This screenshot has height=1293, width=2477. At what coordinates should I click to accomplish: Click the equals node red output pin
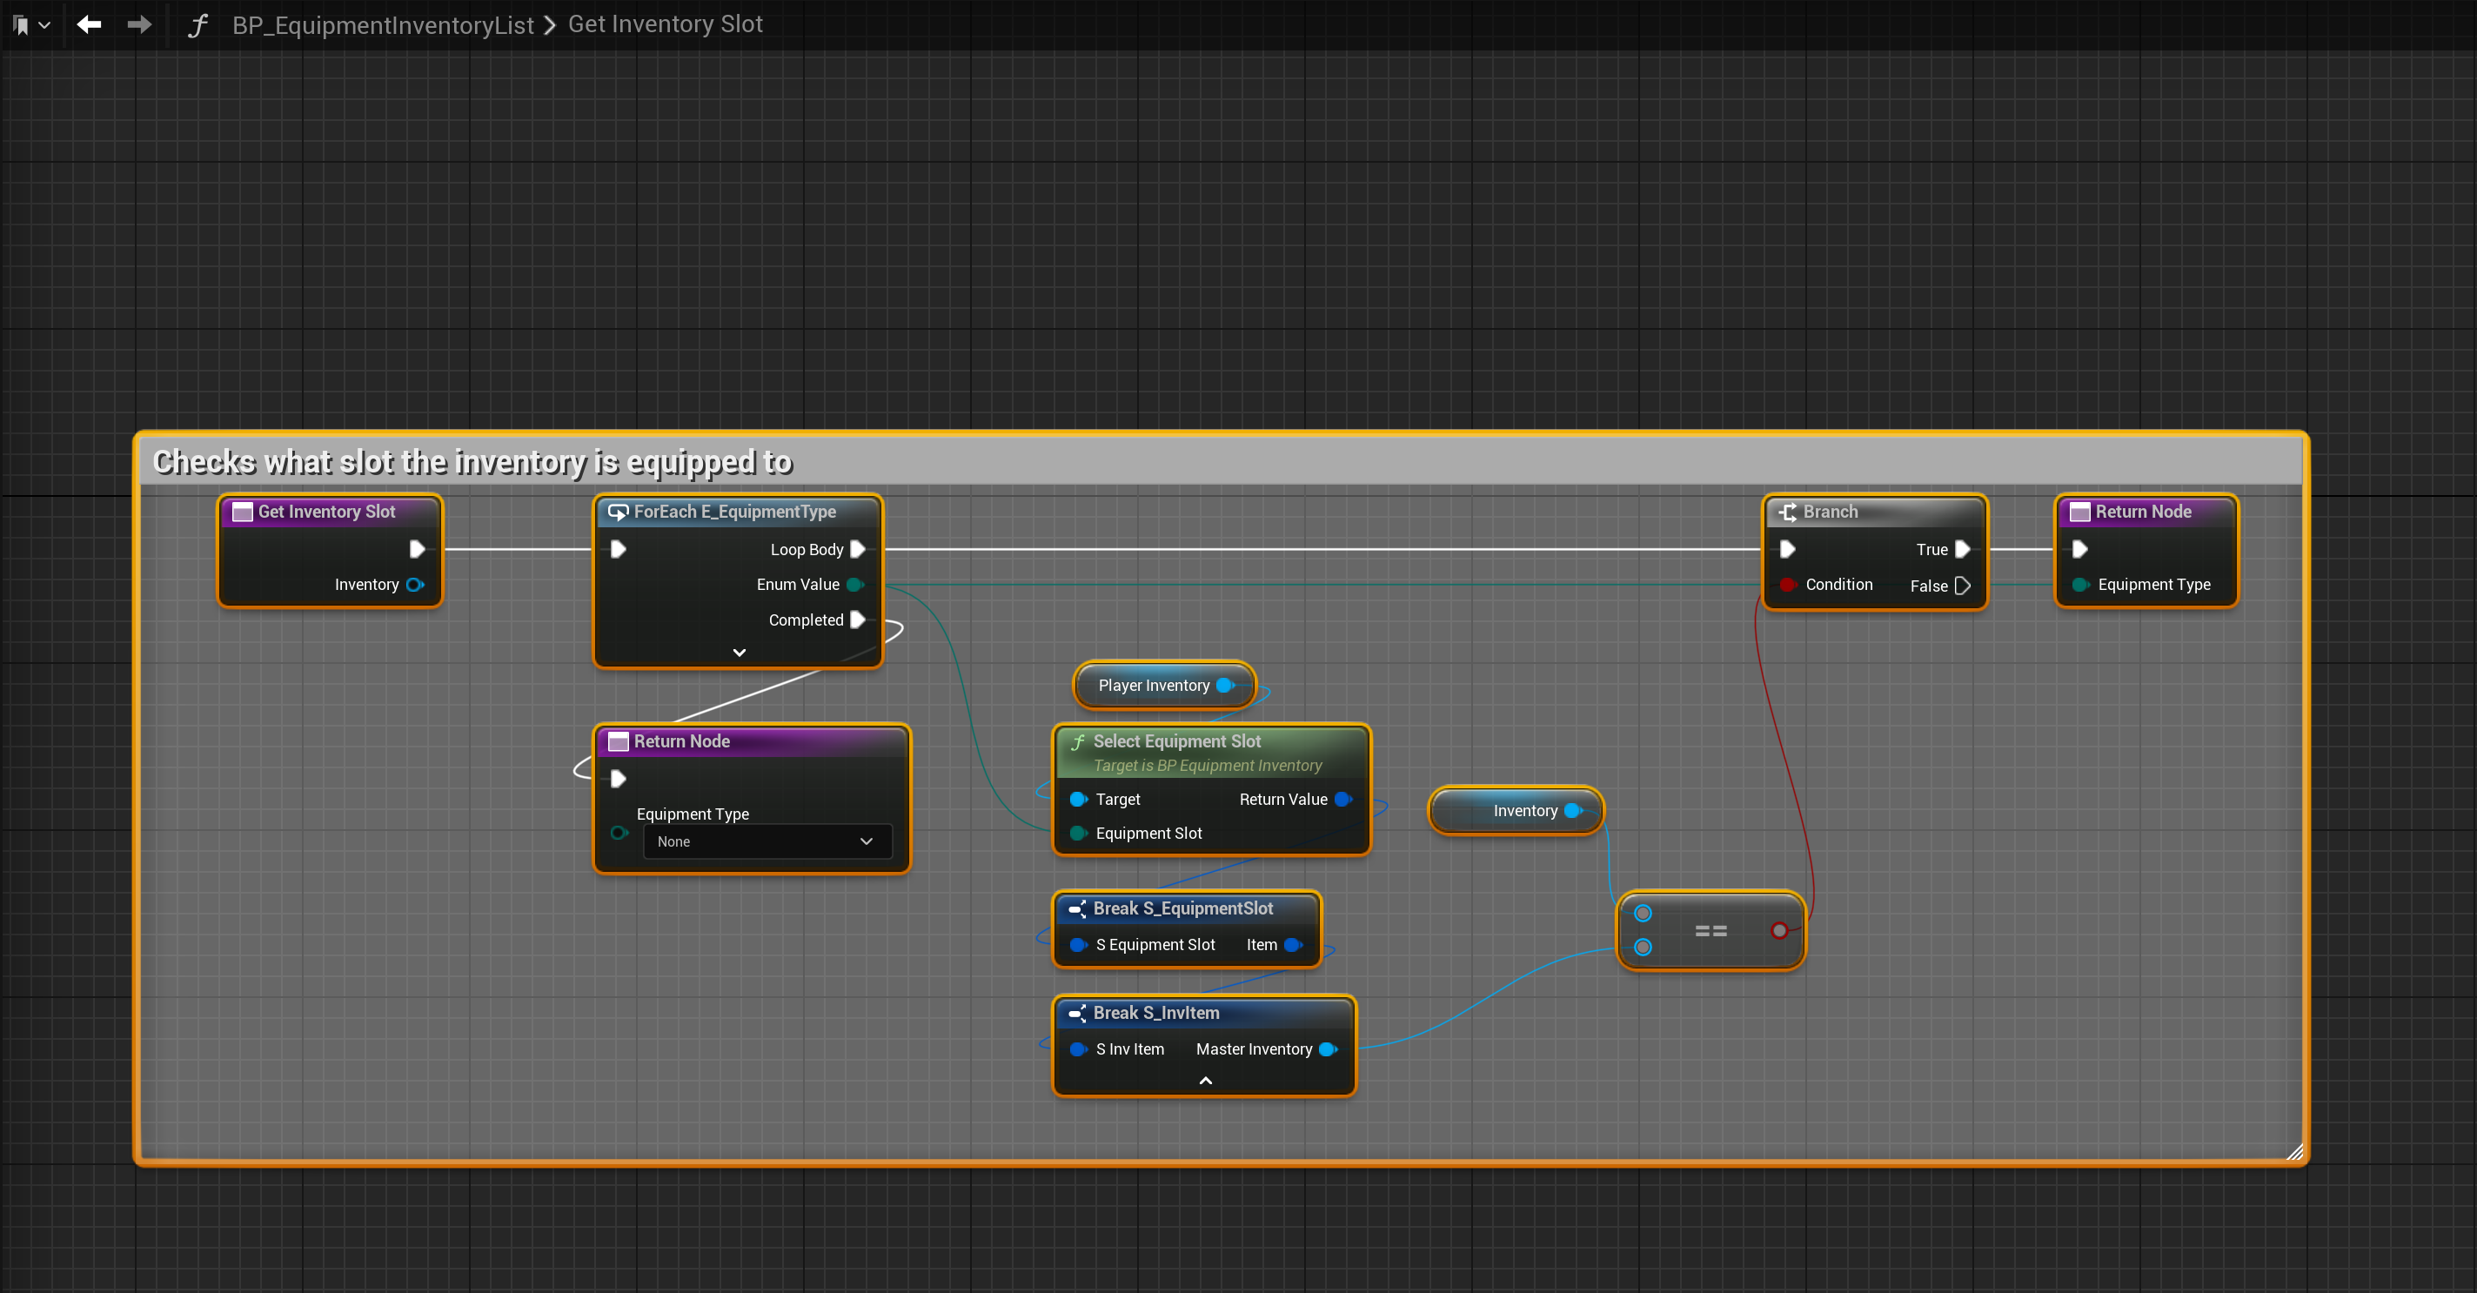click(x=1779, y=929)
